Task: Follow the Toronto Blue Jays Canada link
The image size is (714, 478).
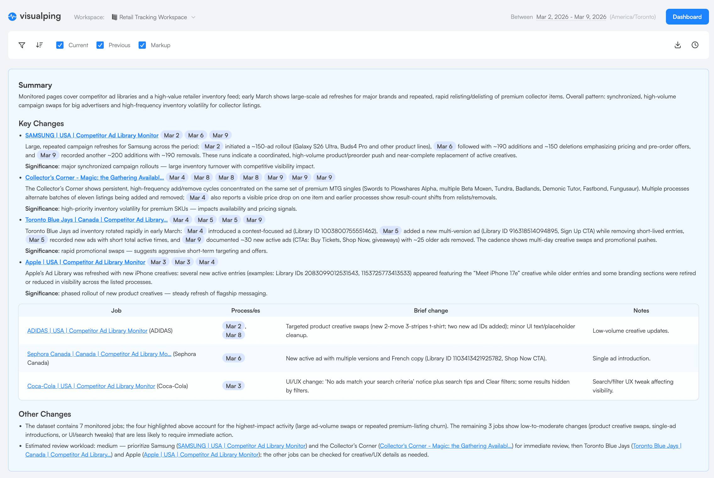Action: 96,220
